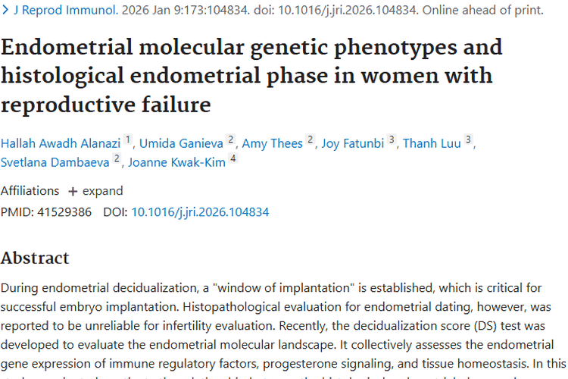Open author Hallah Awadh Alanazi's link
The height and width of the screenshot is (379, 568).
[61, 143]
